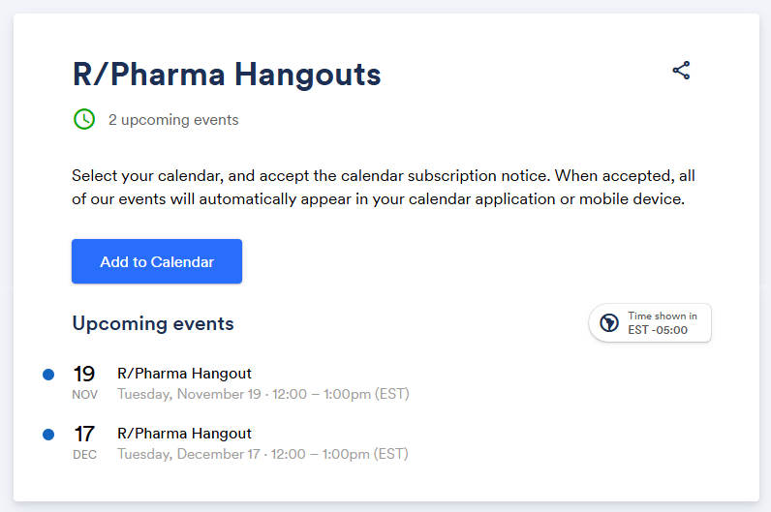The height and width of the screenshot is (512, 771).
Task: Click blue dot beside December 17 event
Action: [x=48, y=435]
